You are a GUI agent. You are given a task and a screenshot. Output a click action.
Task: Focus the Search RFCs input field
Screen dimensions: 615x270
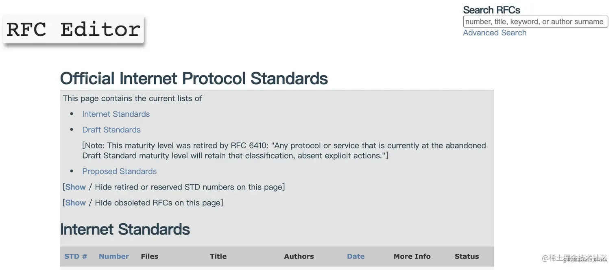[x=535, y=22]
